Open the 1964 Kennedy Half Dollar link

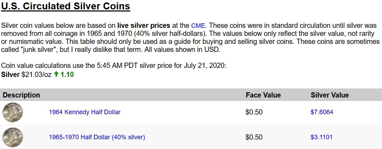pyautogui.click(x=85, y=112)
